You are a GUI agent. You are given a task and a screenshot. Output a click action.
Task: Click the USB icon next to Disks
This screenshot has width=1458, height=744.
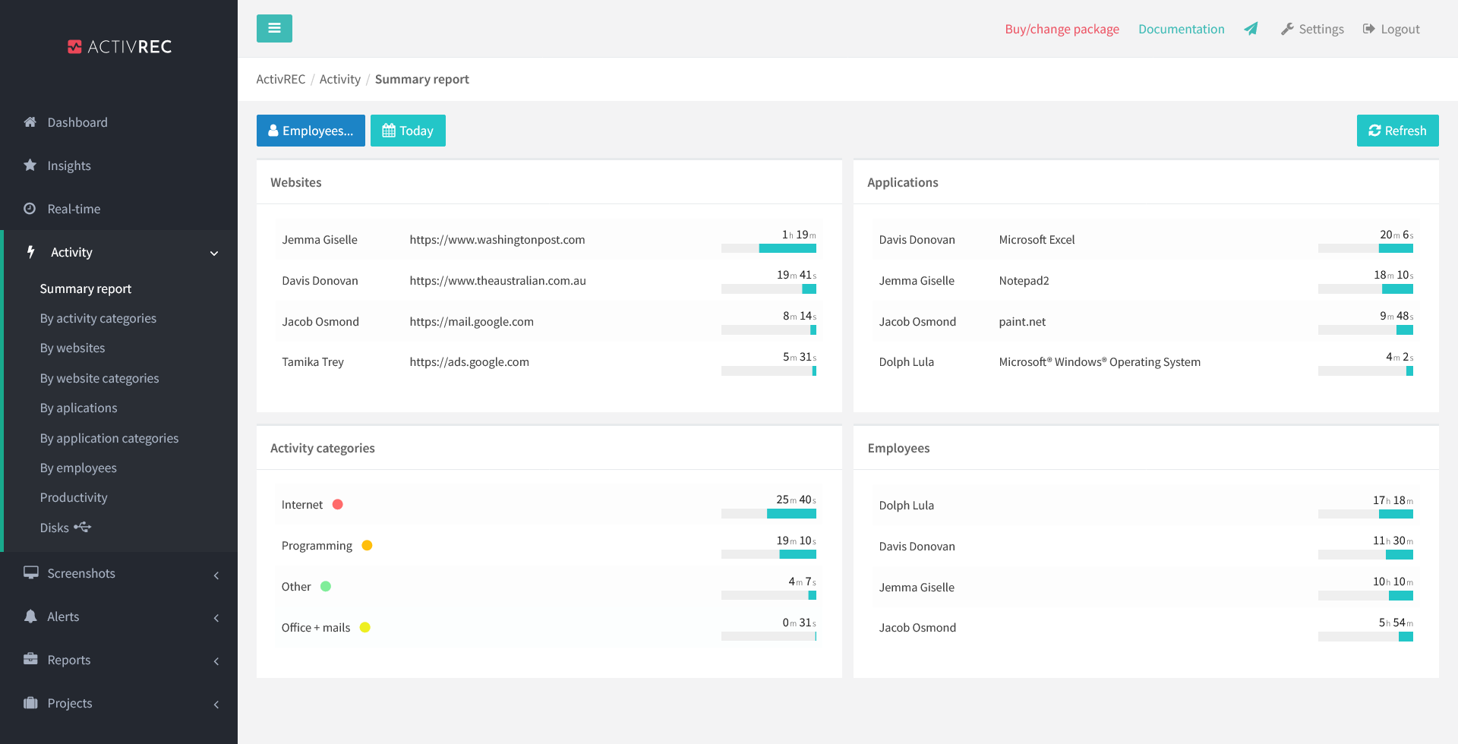(x=83, y=528)
